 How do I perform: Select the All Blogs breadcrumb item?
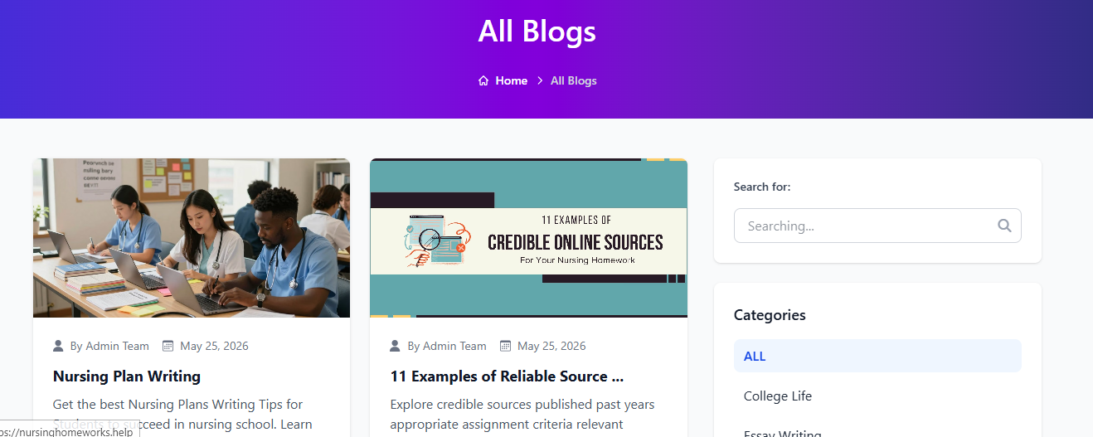[574, 80]
